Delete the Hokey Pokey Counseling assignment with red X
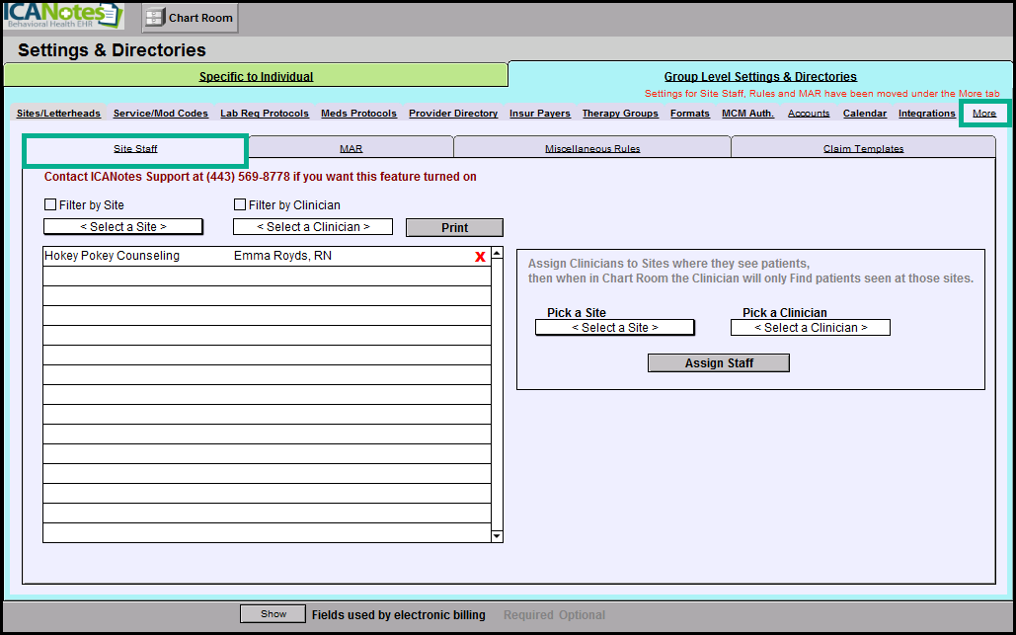This screenshot has height=635, width=1016. (x=480, y=257)
